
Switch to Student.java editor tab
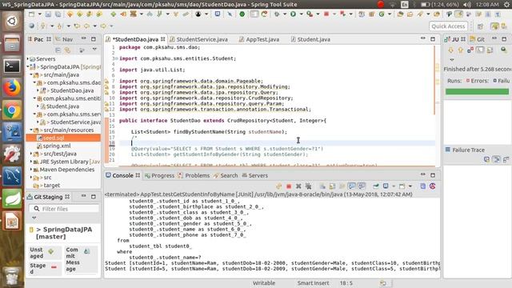click(x=310, y=39)
